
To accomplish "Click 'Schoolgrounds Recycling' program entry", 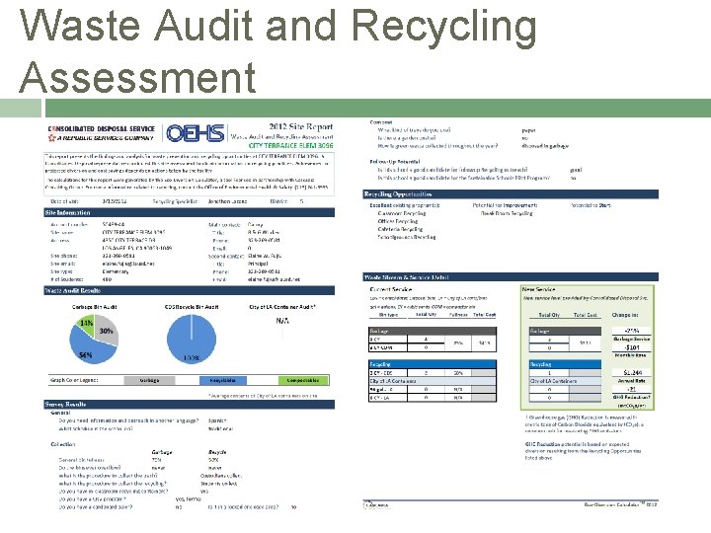I will 407,237.
